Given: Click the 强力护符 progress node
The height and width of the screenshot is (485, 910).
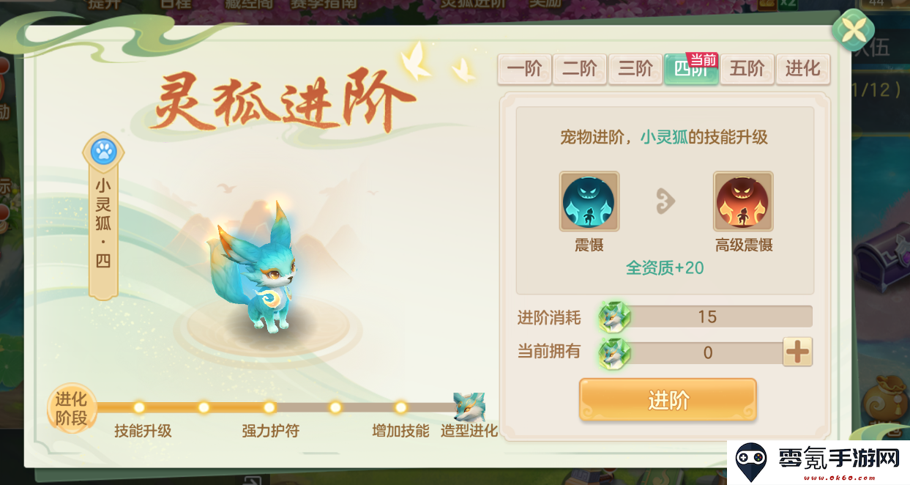Looking at the screenshot, I should [x=269, y=407].
